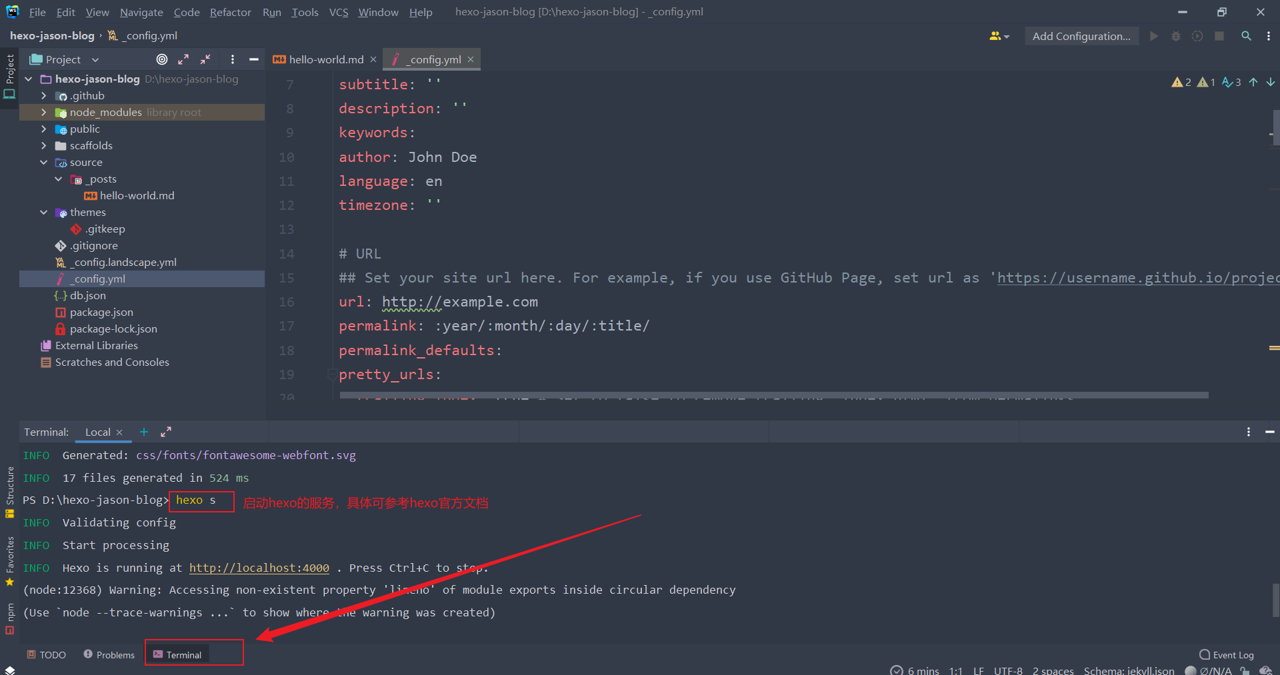Viewport: 1280px width, 675px height.
Task: Close the Local terminal tab
Action: [x=119, y=432]
